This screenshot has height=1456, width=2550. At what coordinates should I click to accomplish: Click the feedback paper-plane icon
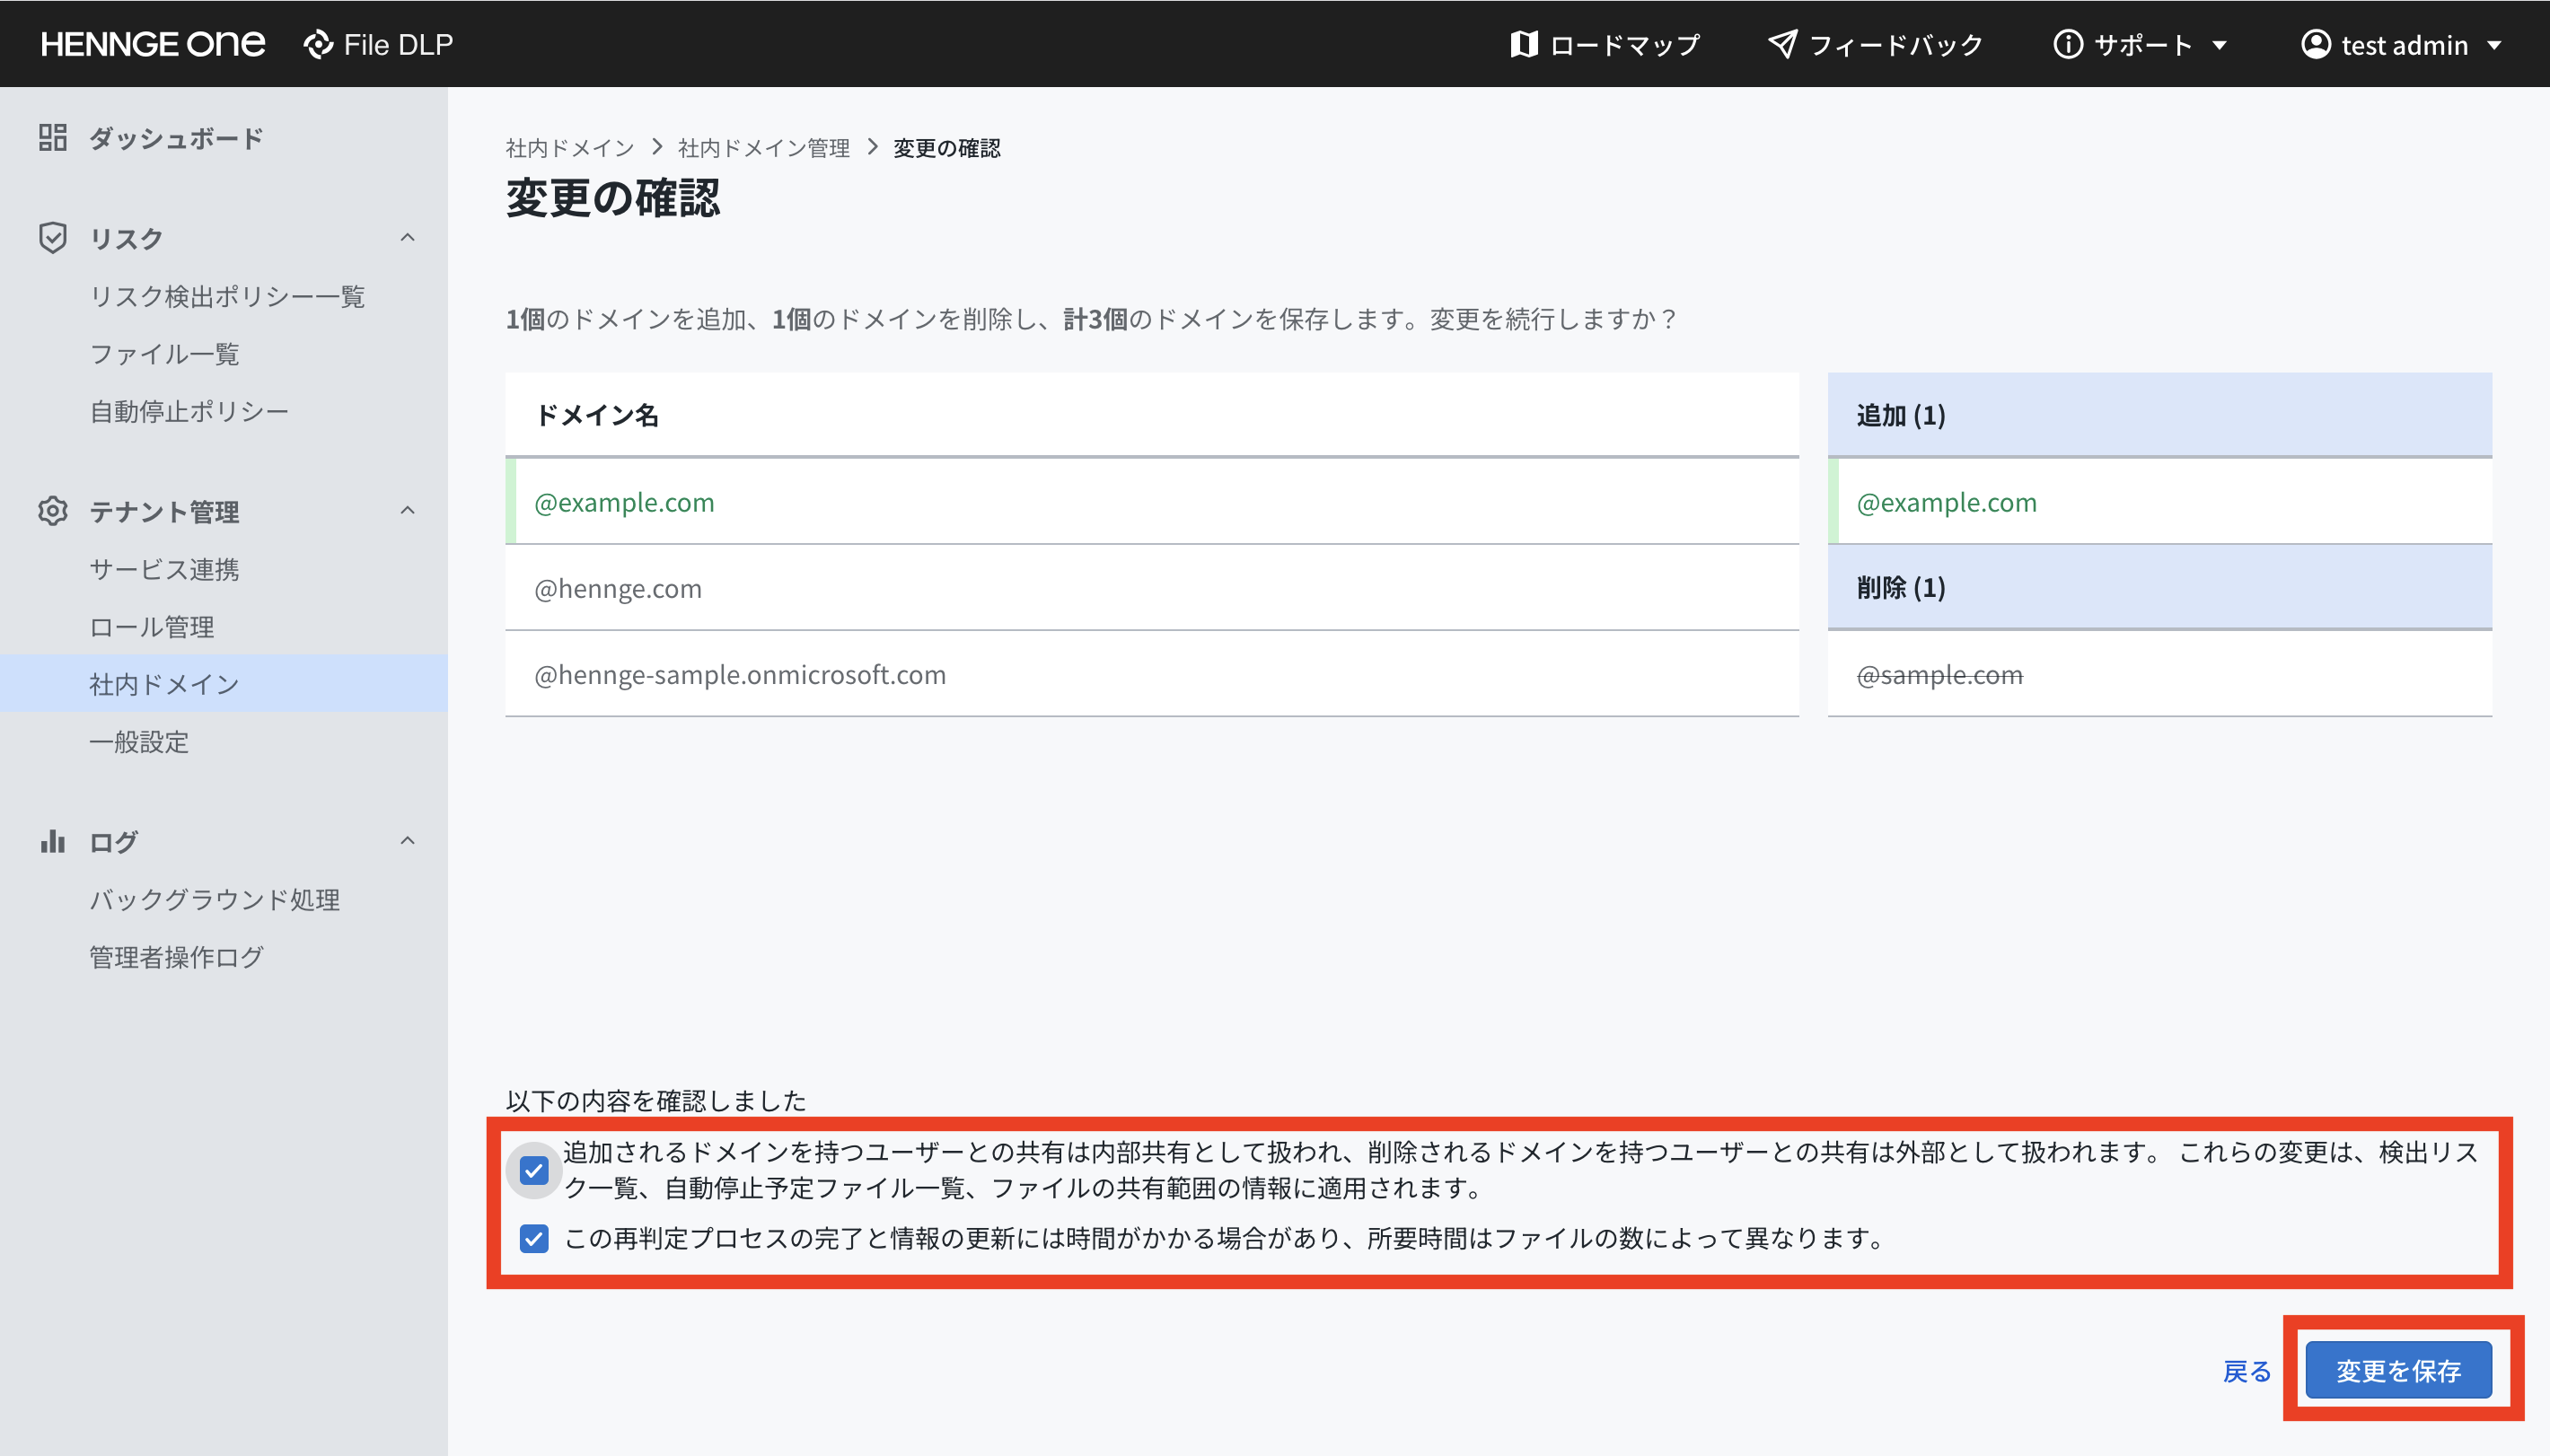(1782, 44)
